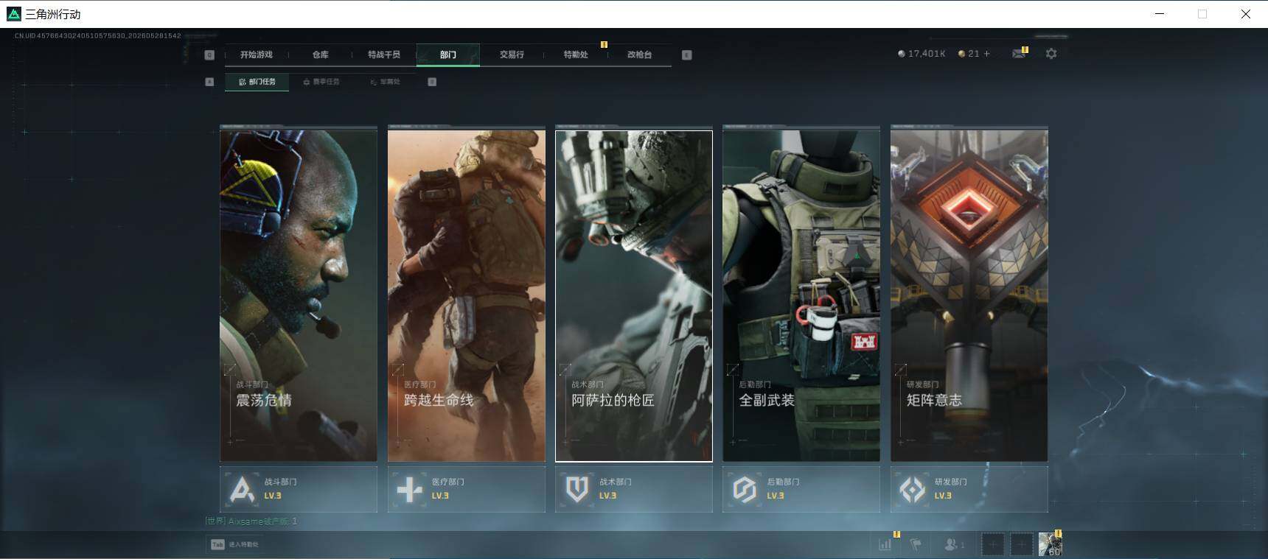This screenshot has width=1268, height=559.
Task: Click the 战斗部门 emblem icon
Action: pyautogui.click(x=242, y=489)
